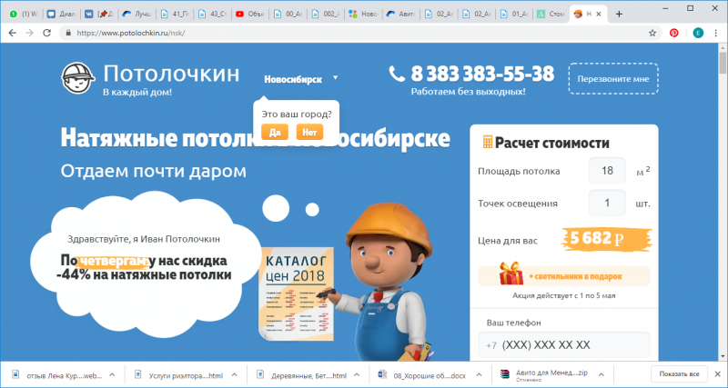This screenshot has width=728, height=388.
Task: Click the phone handset icon
Action: pos(397,74)
